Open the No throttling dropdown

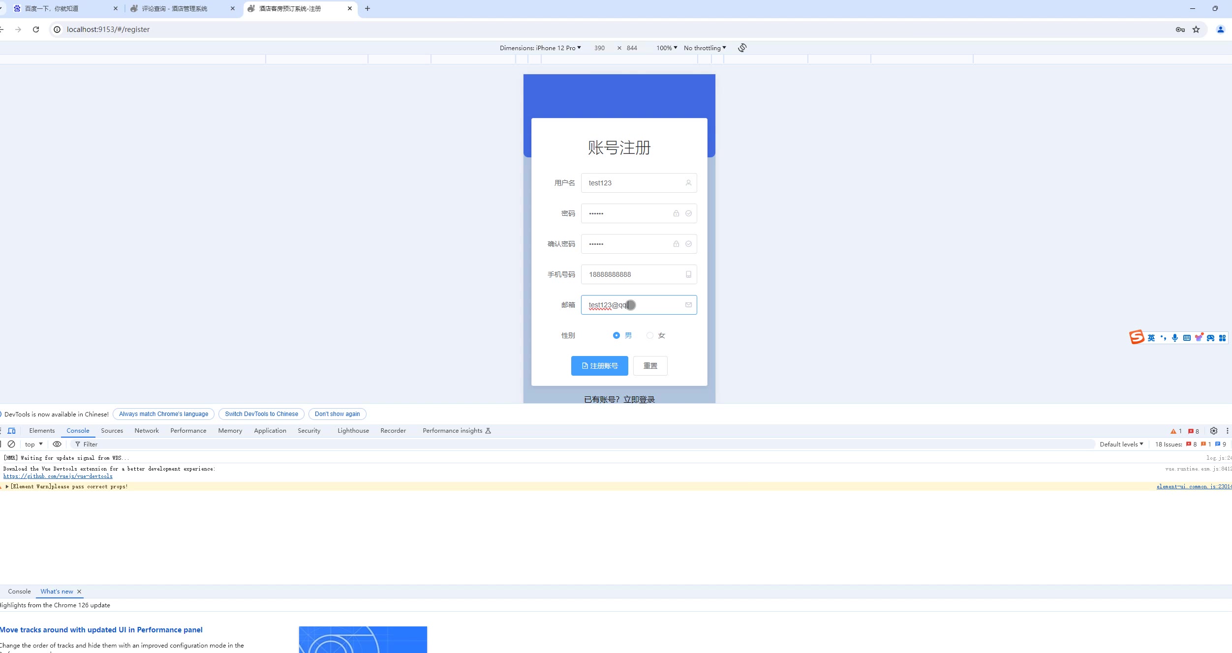(x=705, y=48)
